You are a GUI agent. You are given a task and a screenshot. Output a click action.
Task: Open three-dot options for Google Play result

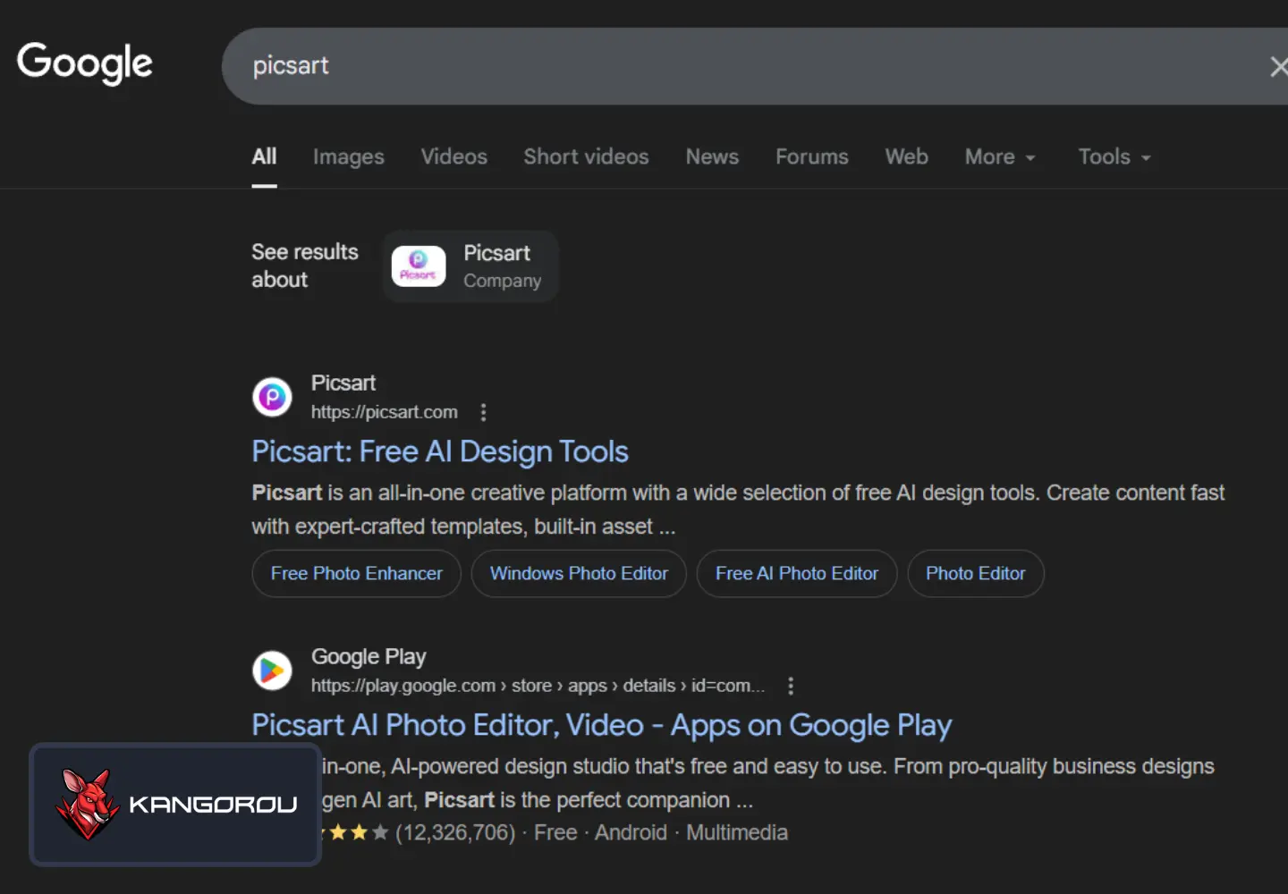790,686
